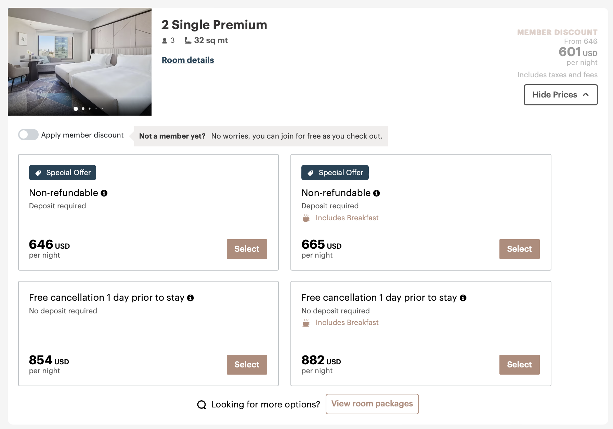Collapse rates with Hide Prices button

click(x=560, y=95)
